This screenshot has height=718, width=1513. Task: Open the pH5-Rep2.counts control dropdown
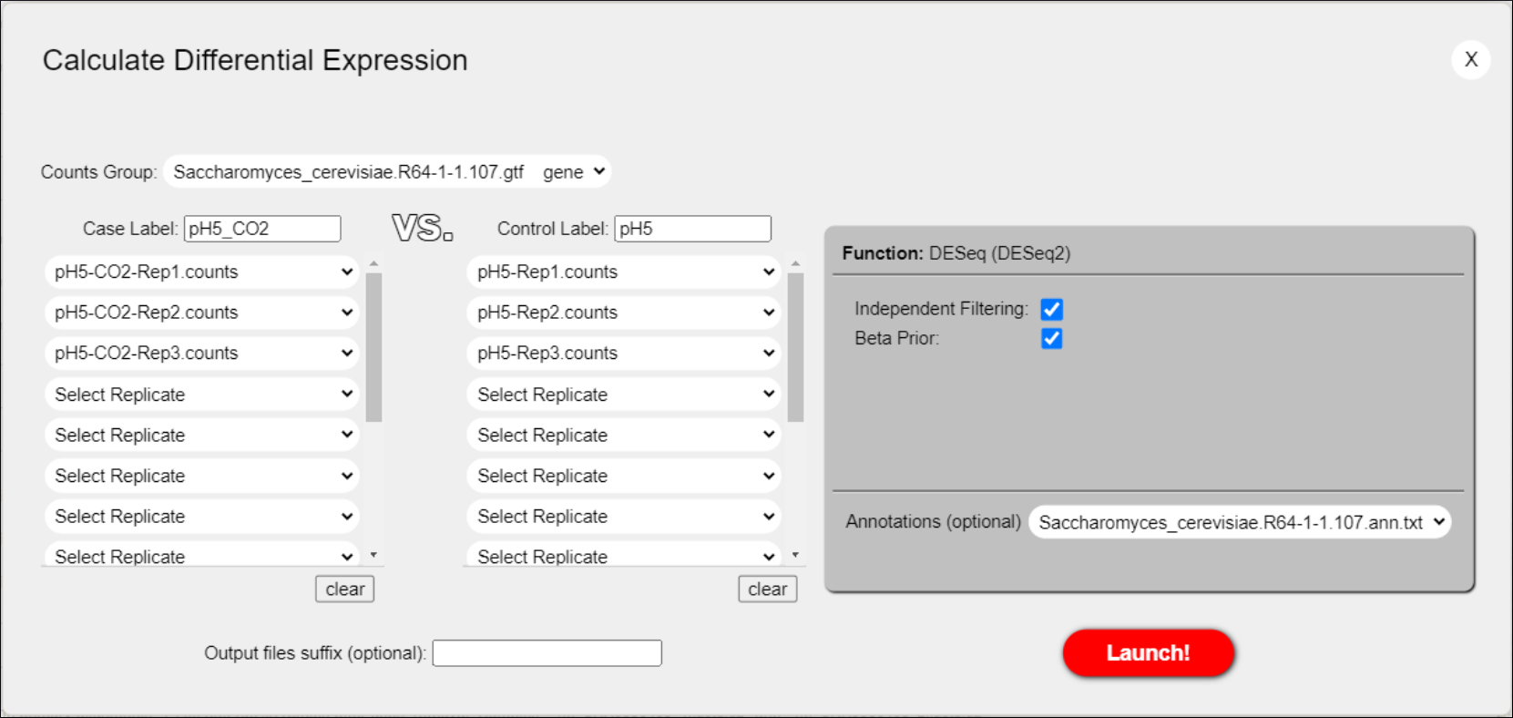[624, 313]
